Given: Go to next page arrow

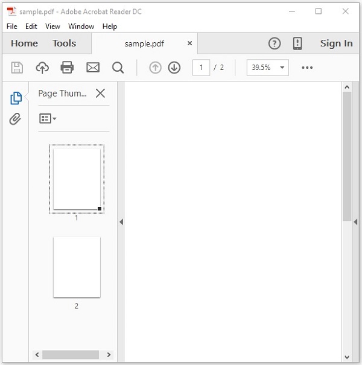Looking at the screenshot, I should point(174,68).
